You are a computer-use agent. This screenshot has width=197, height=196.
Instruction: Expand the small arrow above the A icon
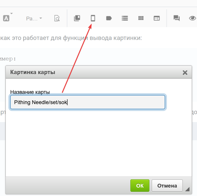click(11, 14)
